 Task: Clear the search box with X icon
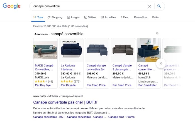click(150, 6)
